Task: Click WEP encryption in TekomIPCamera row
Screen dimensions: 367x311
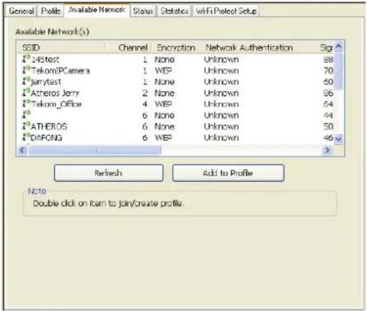Action: click(x=163, y=70)
